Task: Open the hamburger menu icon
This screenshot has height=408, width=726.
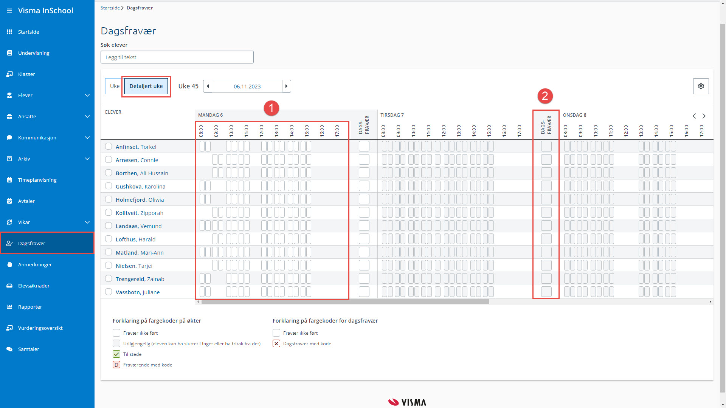Action: 9,11
